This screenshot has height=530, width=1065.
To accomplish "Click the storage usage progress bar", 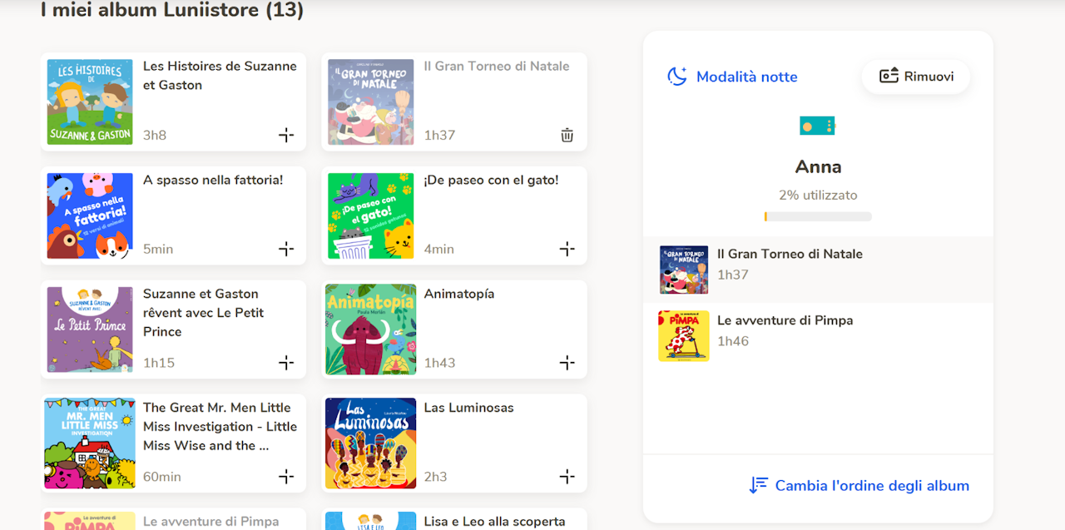I will (x=818, y=217).
